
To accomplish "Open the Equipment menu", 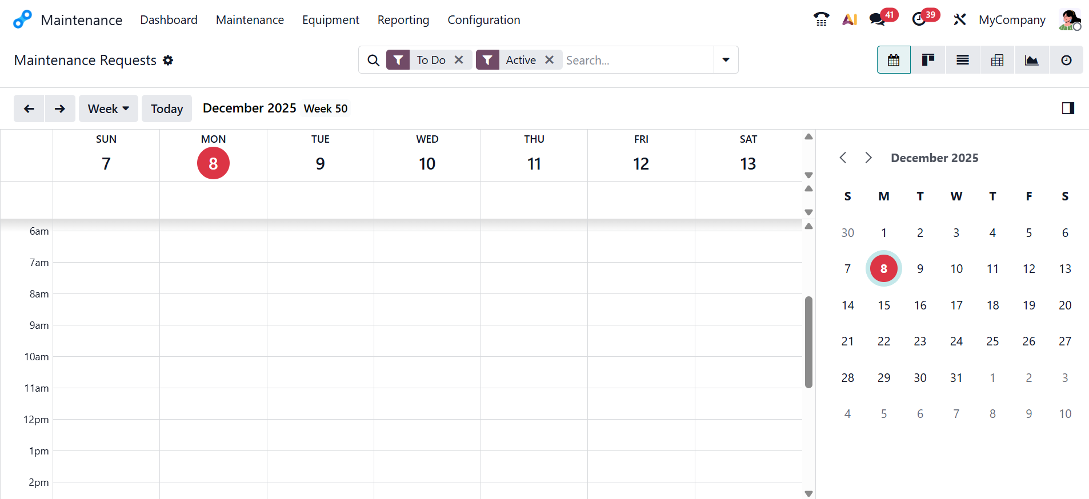I will click(x=330, y=20).
